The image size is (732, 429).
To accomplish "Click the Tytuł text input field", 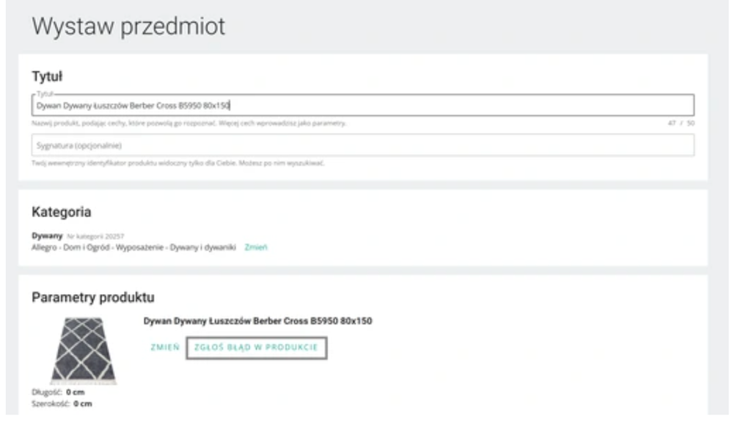I will 363,105.
